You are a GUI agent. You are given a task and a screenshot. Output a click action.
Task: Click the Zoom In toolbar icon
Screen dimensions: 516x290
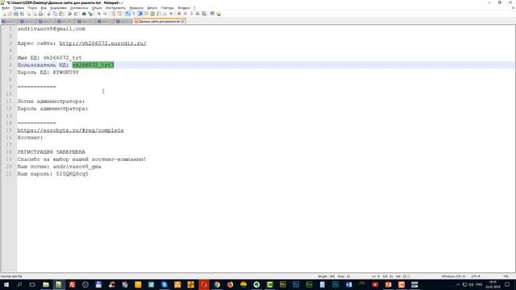tap(98, 14)
